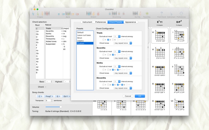
Task: Open Elevenths Chord tones dropdown
Action: pyautogui.click(x=123, y=88)
